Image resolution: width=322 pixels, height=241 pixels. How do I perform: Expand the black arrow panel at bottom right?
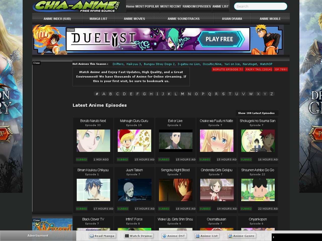pos(273,237)
